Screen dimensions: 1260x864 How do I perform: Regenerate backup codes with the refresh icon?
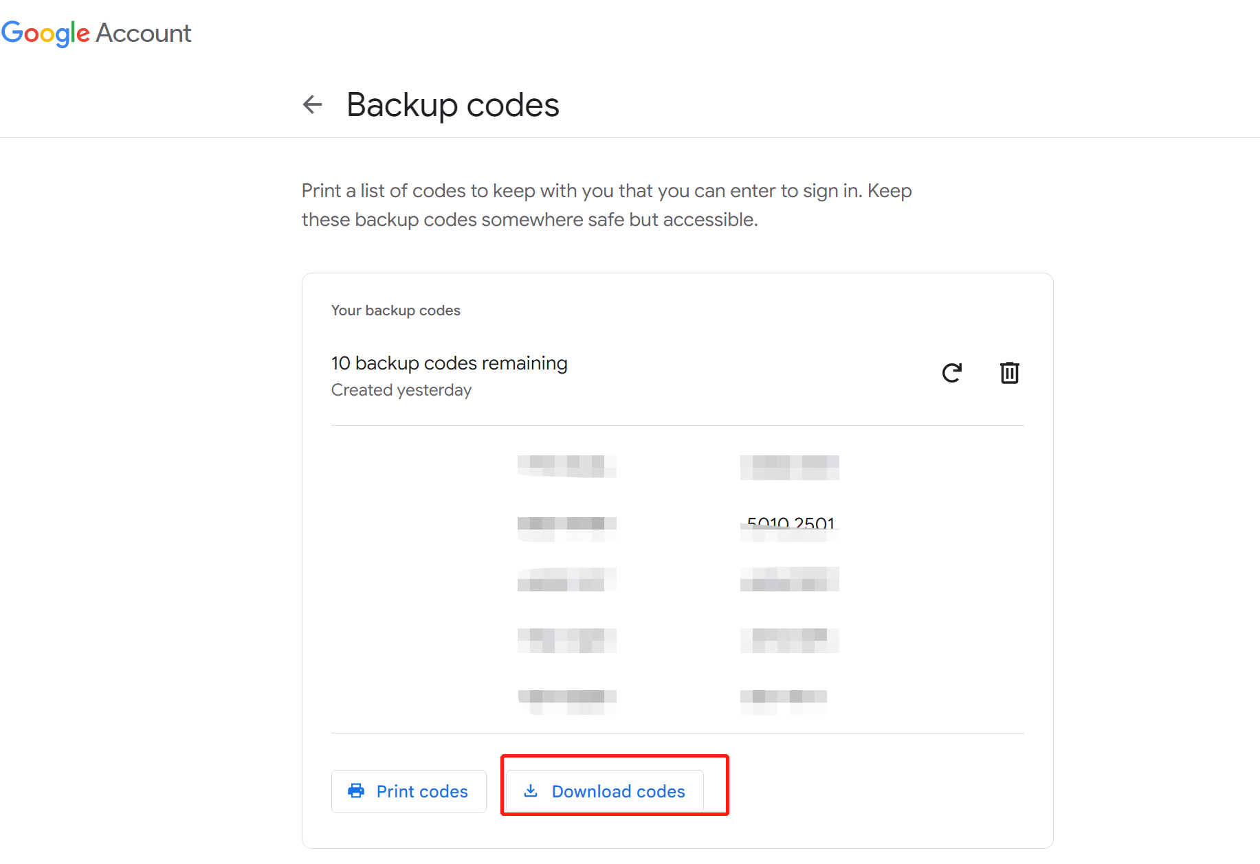(951, 373)
